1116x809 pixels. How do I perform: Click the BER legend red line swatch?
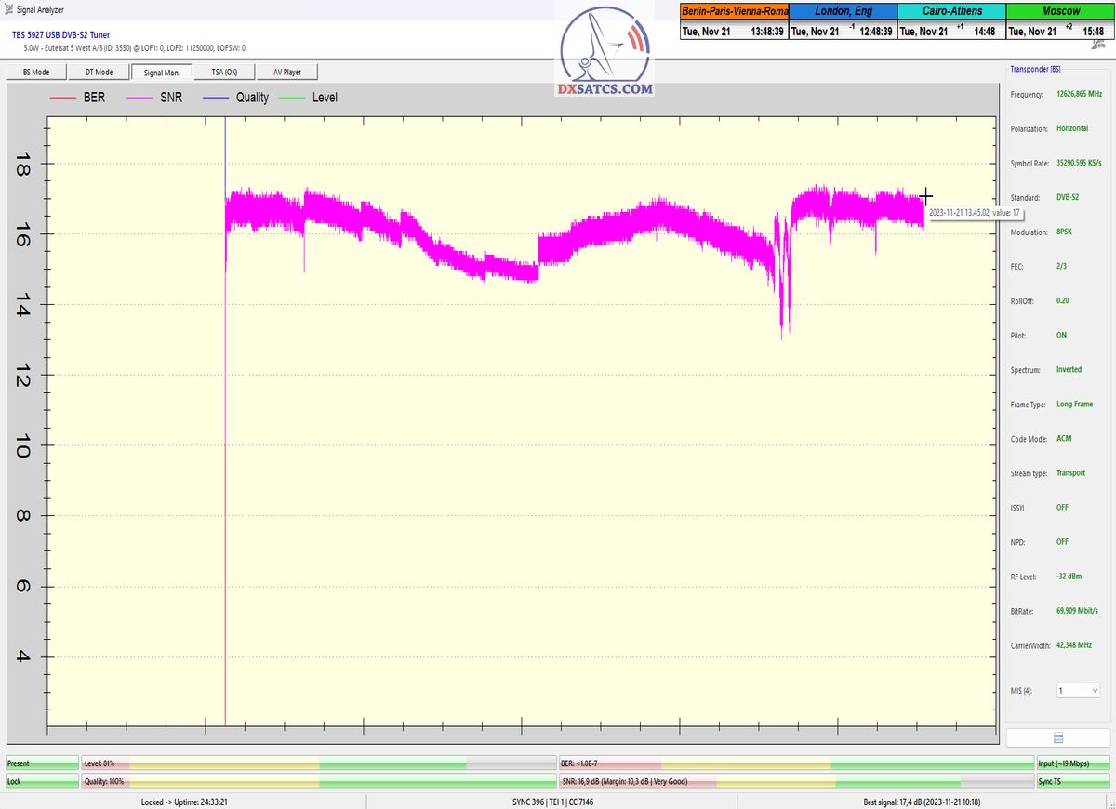pos(63,98)
